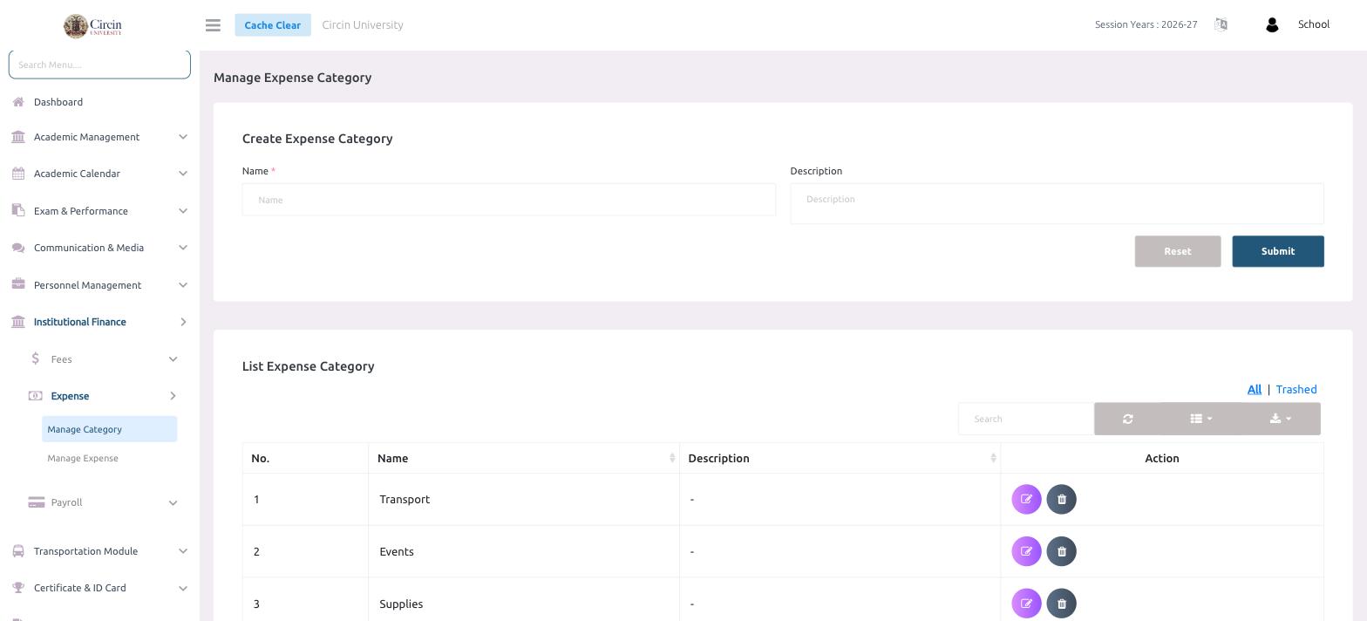This screenshot has height=621, width=1367.
Task: Show Trashed expense categories
Action: (1296, 389)
